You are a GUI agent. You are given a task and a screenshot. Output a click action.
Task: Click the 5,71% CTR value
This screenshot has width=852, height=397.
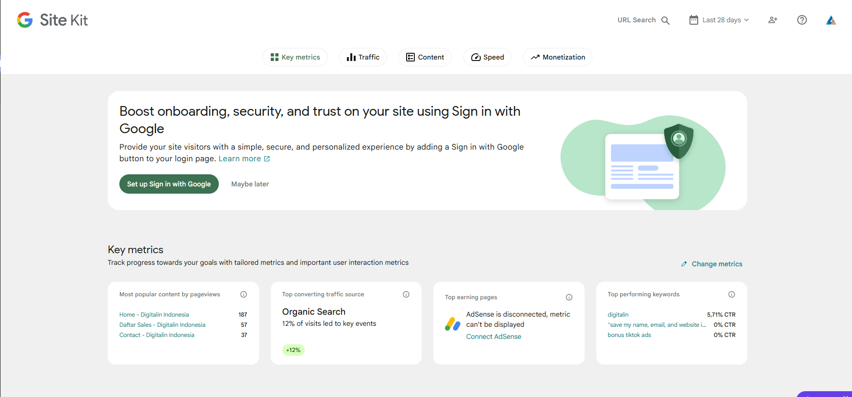(x=721, y=315)
